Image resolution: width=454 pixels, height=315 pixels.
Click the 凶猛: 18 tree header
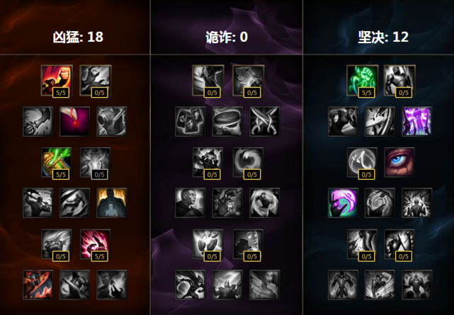78,37
